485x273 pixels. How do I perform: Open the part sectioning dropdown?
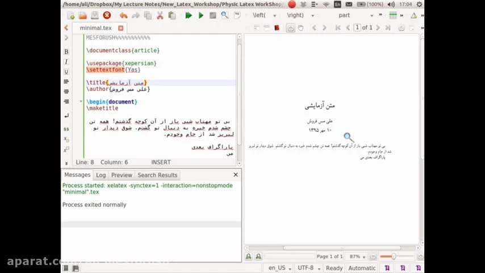[356, 15]
